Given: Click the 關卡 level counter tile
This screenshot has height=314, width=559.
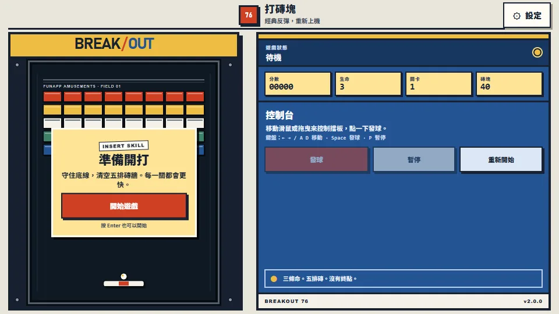Looking at the screenshot, I should click(x=438, y=84).
